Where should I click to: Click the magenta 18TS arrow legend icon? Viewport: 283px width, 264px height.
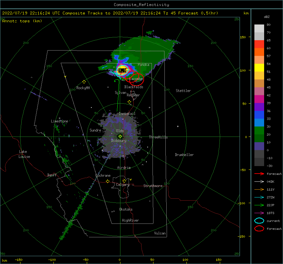pos(259,213)
